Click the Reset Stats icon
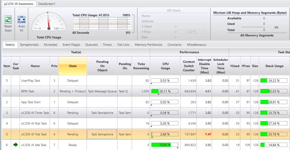This screenshot has width=290, height=150. coord(8,20)
